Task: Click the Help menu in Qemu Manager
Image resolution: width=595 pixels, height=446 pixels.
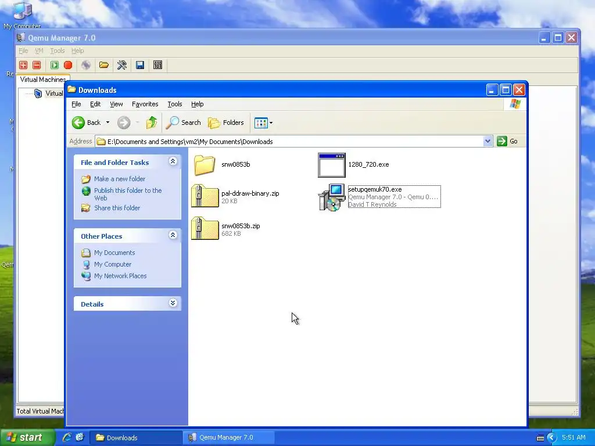Action: point(77,51)
